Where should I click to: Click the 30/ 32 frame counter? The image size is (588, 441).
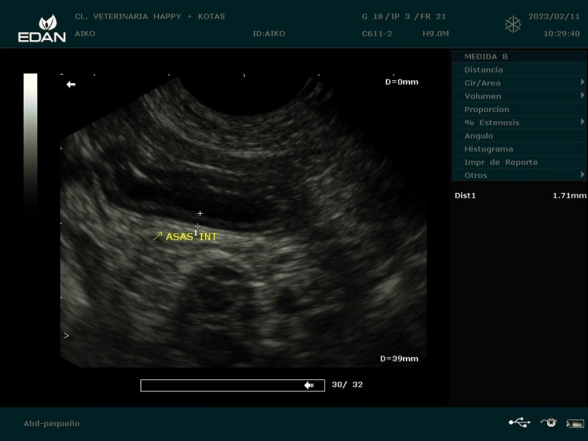(x=347, y=384)
